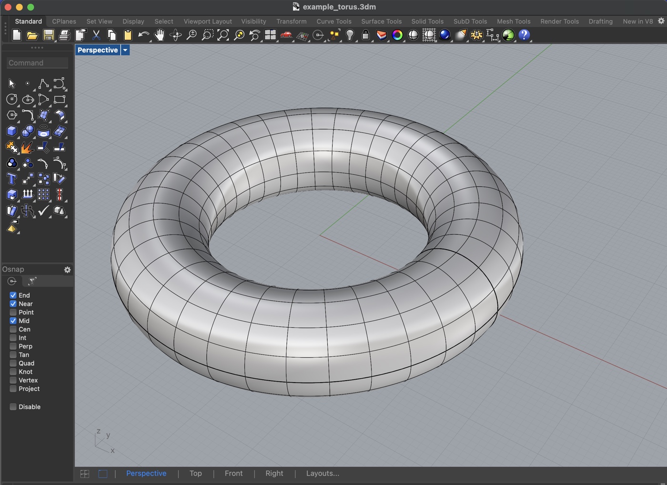Viewport: 667px width, 485px height.
Task: Click the white checkmark icon in sidebar
Action: tap(43, 210)
